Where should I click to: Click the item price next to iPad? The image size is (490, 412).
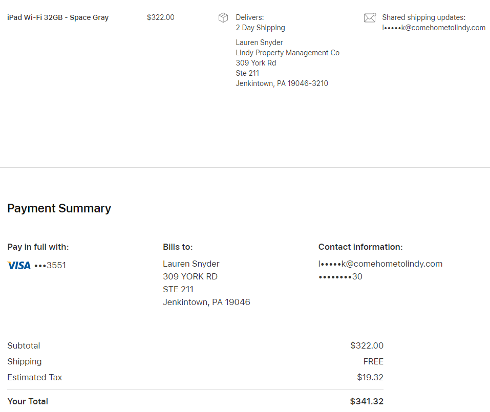[x=160, y=17]
